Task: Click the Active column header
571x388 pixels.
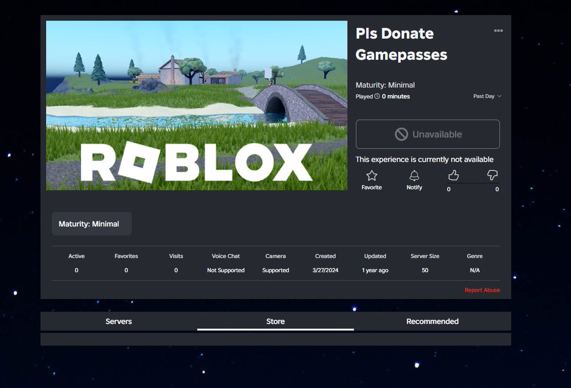Action: click(x=76, y=256)
